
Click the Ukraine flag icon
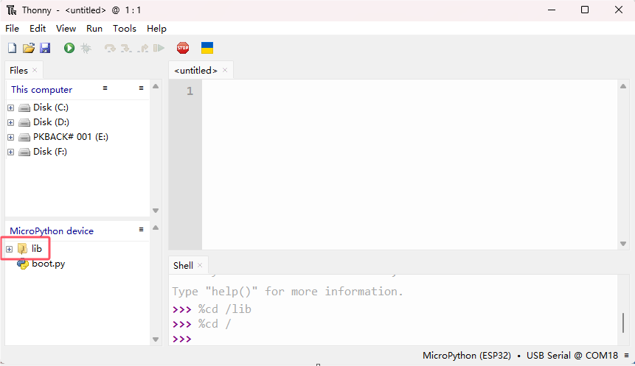click(207, 48)
